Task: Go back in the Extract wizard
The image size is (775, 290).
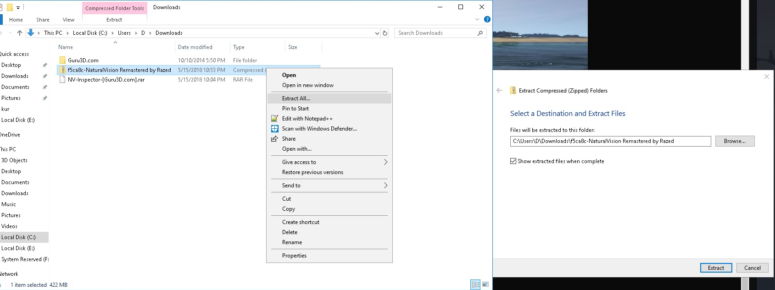Action: pos(499,90)
